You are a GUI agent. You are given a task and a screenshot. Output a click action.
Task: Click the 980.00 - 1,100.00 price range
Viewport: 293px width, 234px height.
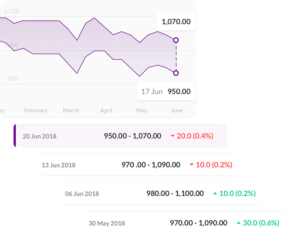(175, 193)
